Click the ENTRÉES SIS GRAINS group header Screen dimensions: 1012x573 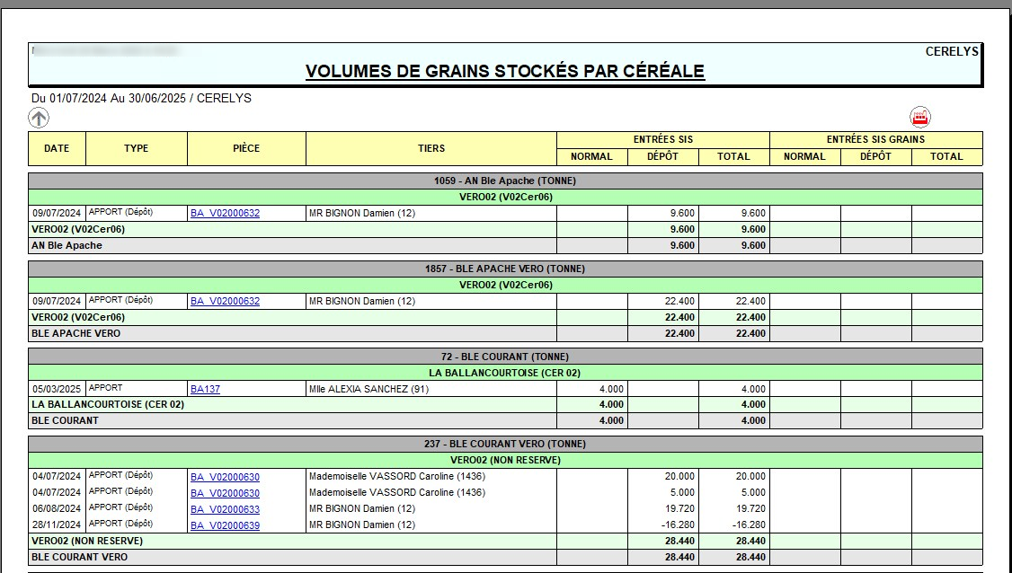[875, 139]
